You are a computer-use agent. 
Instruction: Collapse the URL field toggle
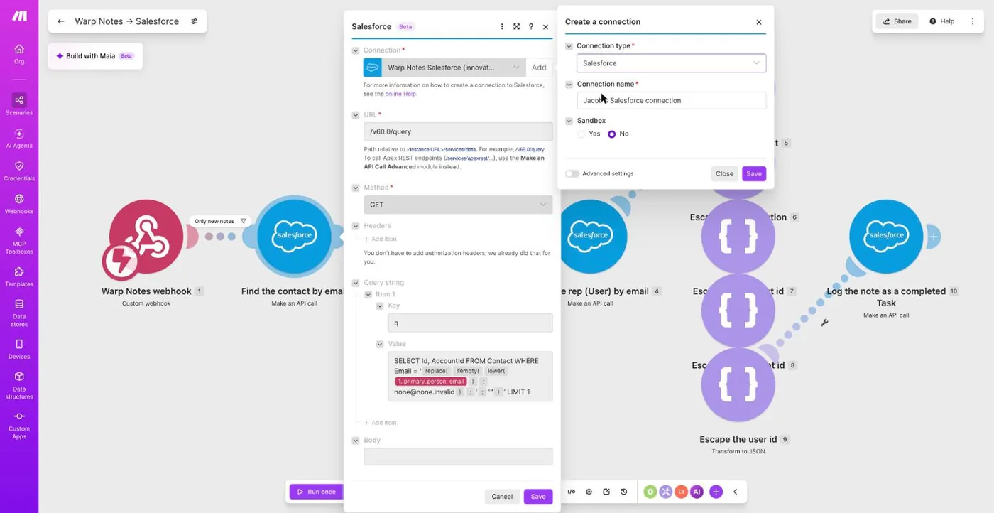(x=356, y=114)
